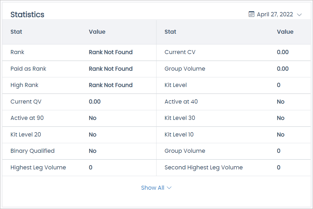The height and width of the screenshot is (209, 313).
Task: Click the Show All link
Action: tap(152, 188)
